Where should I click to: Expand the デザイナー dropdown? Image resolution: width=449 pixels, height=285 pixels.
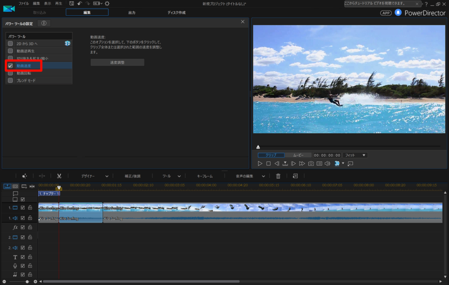pyautogui.click(x=95, y=176)
